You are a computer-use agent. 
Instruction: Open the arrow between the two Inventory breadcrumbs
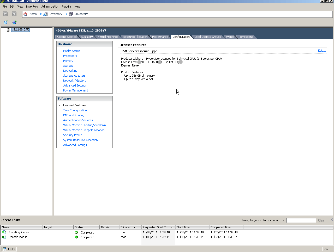point(67,14)
